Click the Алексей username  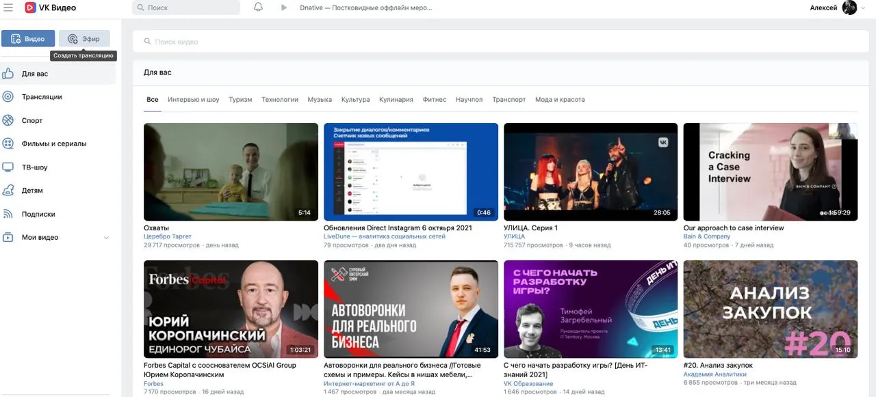[x=823, y=8]
